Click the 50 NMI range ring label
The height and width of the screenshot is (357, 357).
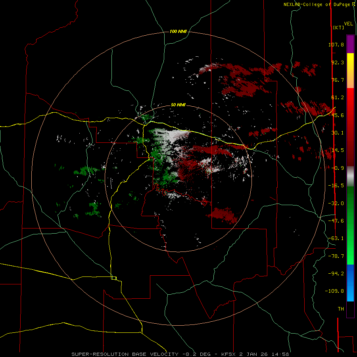coord(178,105)
